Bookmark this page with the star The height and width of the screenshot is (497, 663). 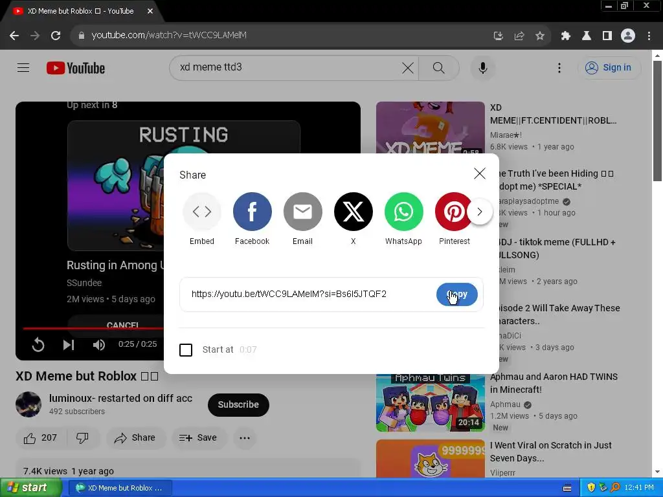[539, 36]
